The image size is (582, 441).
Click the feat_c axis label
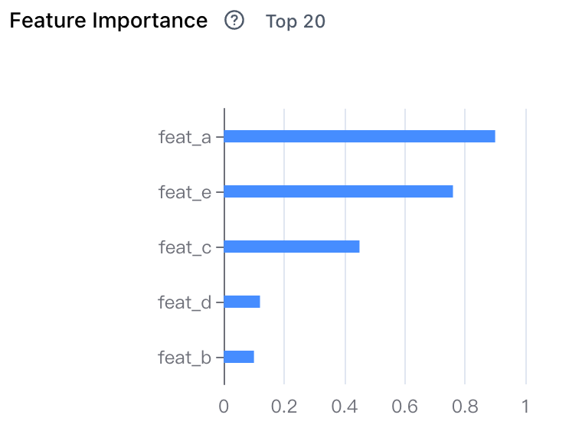[185, 247]
